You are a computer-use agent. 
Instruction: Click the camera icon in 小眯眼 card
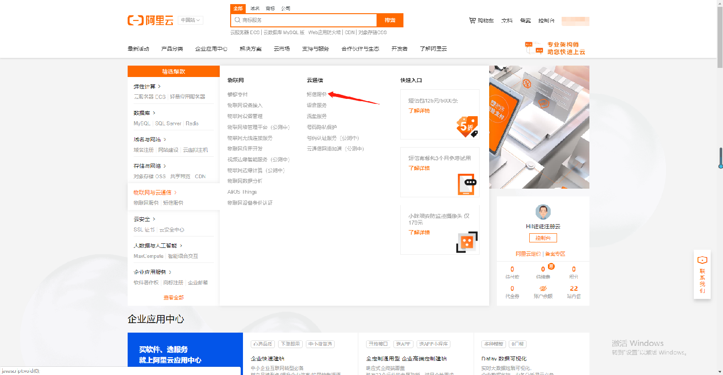coord(467,242)
